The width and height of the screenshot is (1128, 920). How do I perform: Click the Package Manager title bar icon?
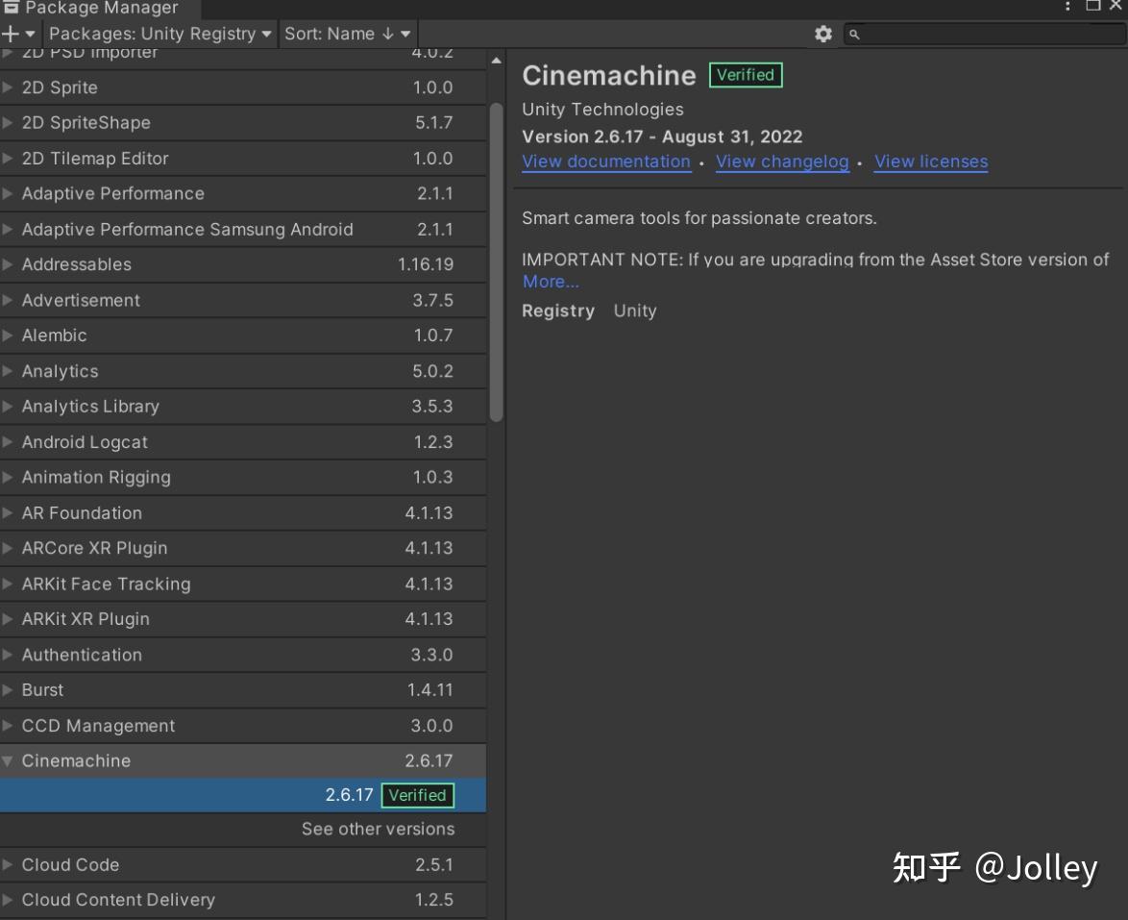(x=10, y=8)
